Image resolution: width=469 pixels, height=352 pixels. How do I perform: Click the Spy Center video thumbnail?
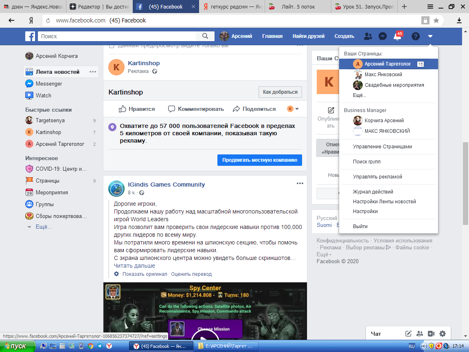[205, 311]
